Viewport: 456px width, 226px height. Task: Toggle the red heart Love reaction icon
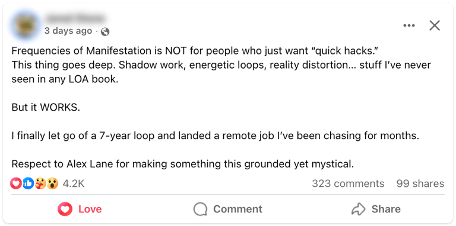65,209
